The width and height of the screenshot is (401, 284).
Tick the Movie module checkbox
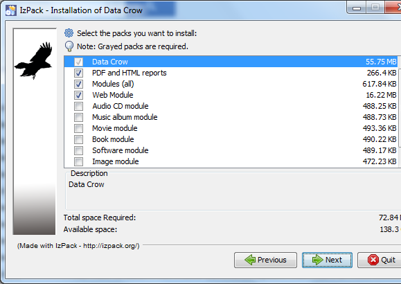pyautogui.click(x=78, y=128)
